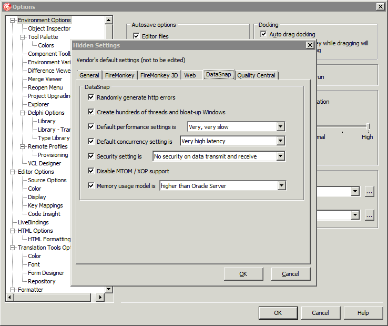Open the No security on data dropdown
This screenshot has width=388, height=326.
click(280, 156)
